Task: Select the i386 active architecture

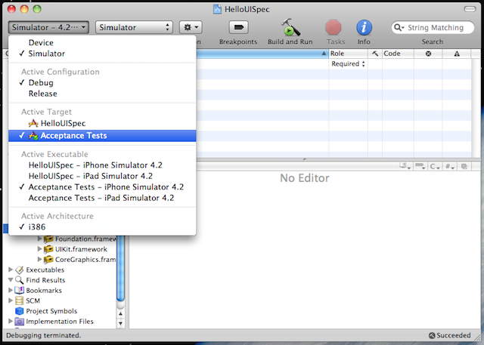Action: coord(102,227)
